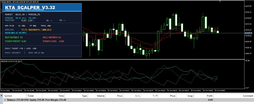Click the BOOK 80% AT 40 PIPS line
The image size is (254, 104).
click(16, 33)
